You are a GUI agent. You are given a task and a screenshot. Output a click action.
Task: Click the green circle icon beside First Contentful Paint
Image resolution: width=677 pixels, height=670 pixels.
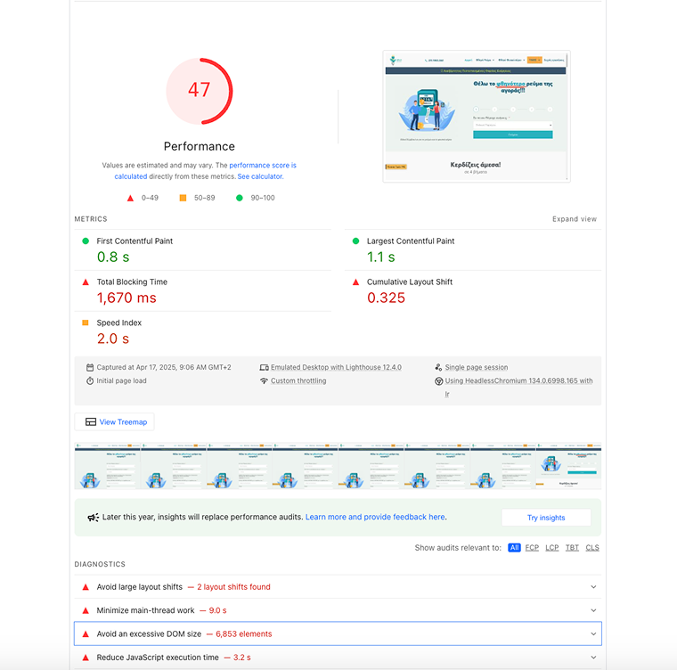point(86,241)
